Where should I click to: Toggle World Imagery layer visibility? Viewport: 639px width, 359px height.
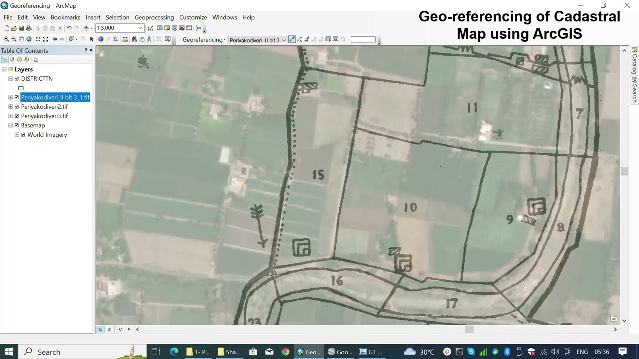click(x=23, y=135)
